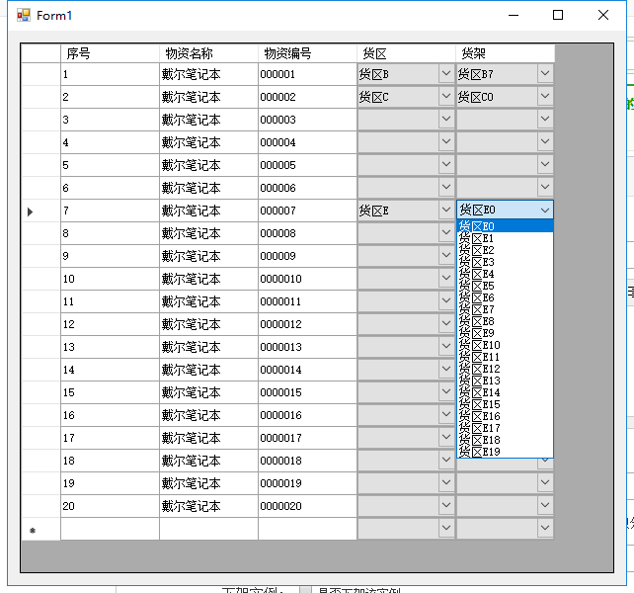
Task: Open the 货区 dropdown in row 1
Action: tap(446, 74)
